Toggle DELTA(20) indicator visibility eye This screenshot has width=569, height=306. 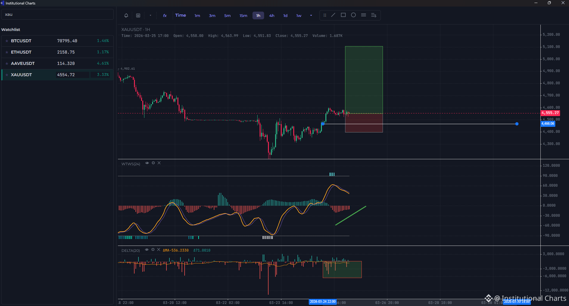[147, 250]
